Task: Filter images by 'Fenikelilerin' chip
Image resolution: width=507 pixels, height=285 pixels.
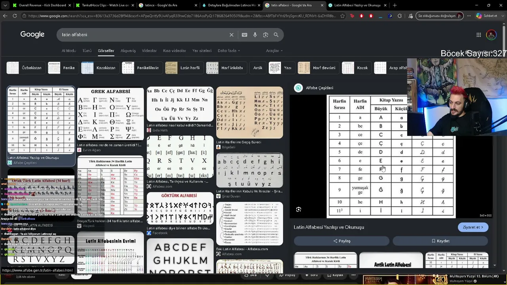Action: (141, 68)
